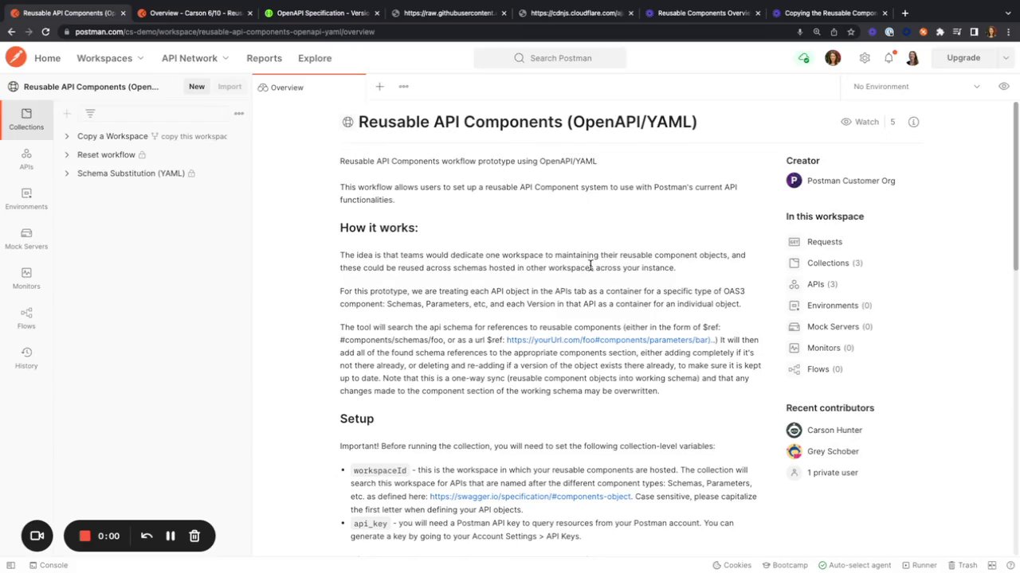This screenshot has height=573, width=1020.
Task: Click the Import button
Action: coord(229,86)
